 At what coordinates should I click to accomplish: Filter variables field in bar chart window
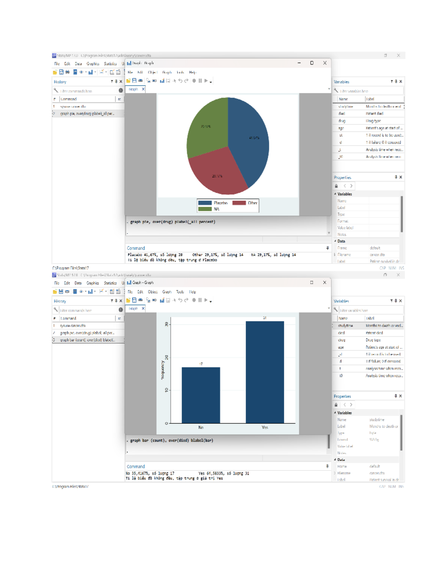(x=371, y=310)
